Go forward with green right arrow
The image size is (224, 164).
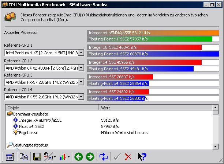coord(90,157)
